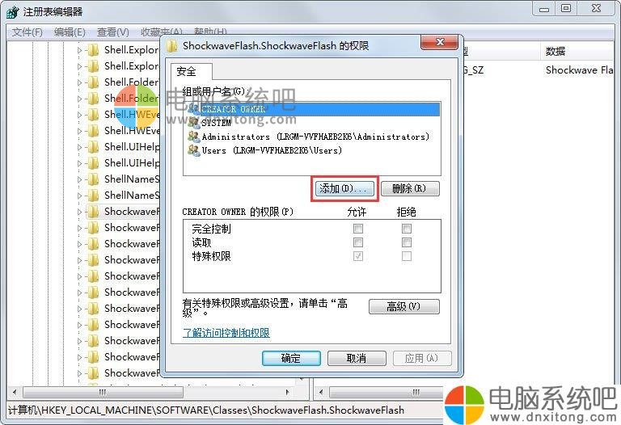Open the 收藏夹(A) menu
The width and height of the screenshot is (621, 425).
click(162, 32)
